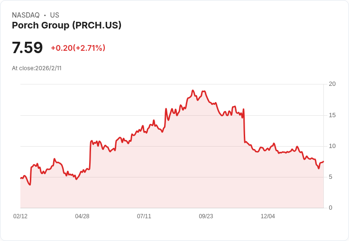Image resolution: width=349 pixels, height=241 pixels.
Task: Click the chart's highest peak near 19
Action: (x=193, y=91)
